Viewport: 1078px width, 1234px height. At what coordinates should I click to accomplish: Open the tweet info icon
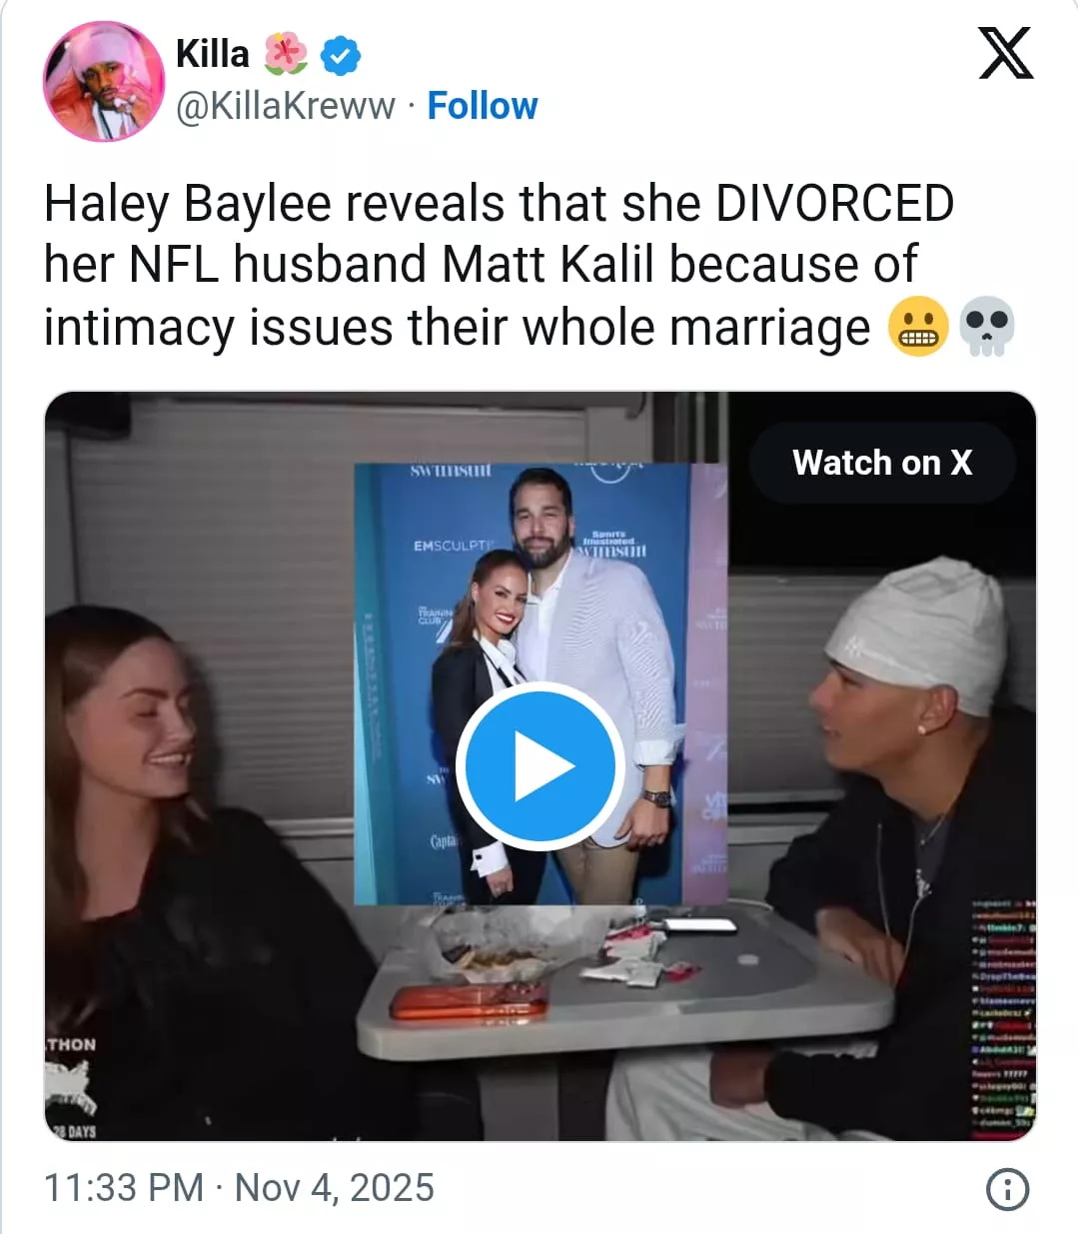[x=1007, y=1189]
